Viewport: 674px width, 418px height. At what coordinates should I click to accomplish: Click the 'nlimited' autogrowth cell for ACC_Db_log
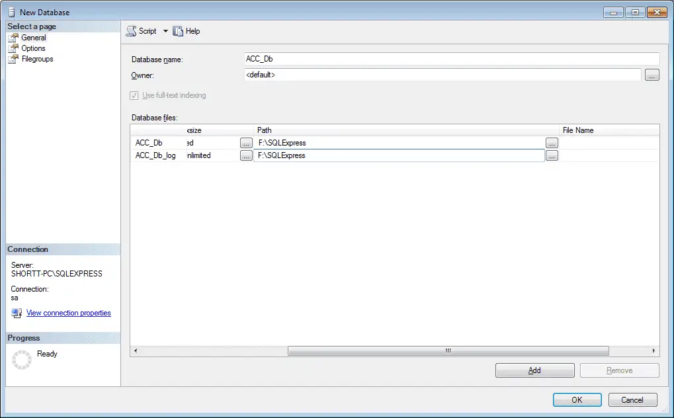click(213, 155)
